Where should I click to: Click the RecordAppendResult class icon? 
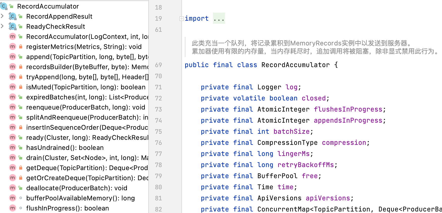tap(12, 16)
